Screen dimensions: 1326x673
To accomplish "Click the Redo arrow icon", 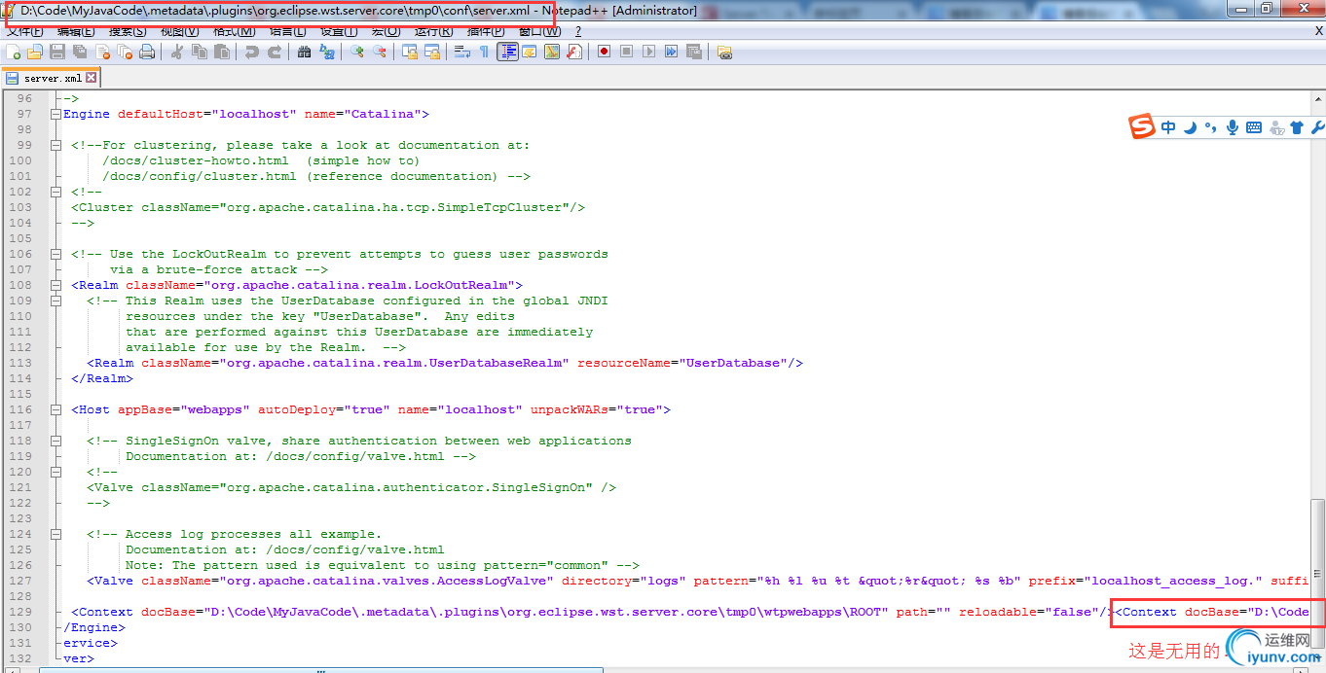I will click(274, 52).
